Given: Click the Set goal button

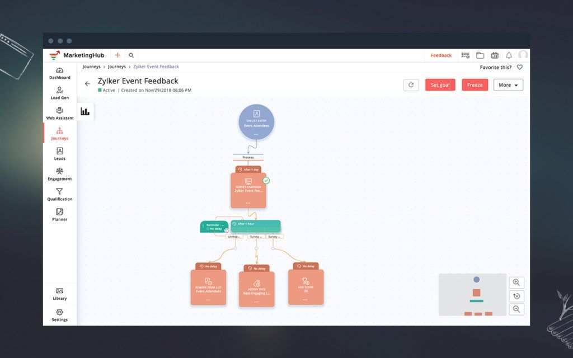Looking at the screenshot, I should click(x=440, y=85).
